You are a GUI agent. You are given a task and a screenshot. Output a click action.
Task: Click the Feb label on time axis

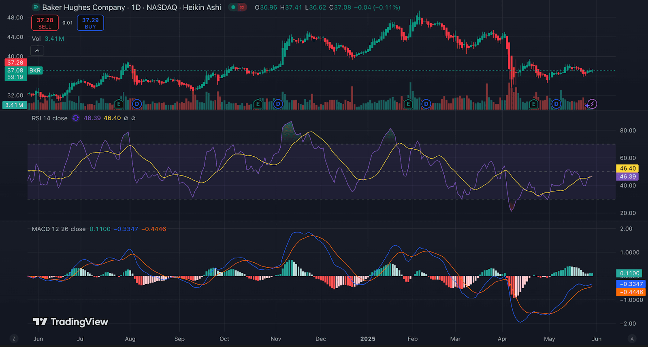tap(413, 339)
